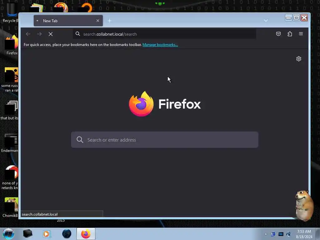
Task: Open the Enderman desktop icon
Action: (10, 143)
